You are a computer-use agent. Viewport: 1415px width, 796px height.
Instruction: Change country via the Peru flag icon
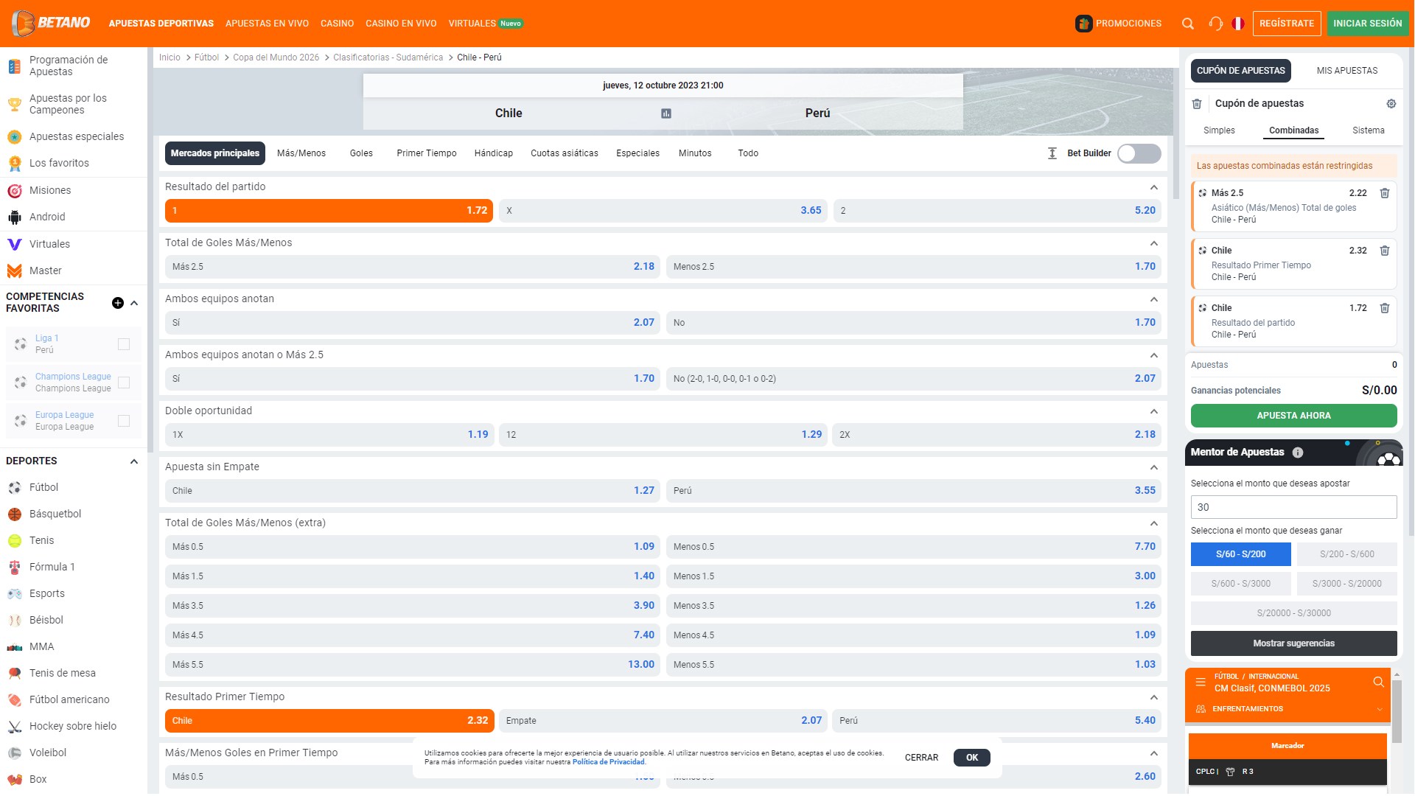1238,24
